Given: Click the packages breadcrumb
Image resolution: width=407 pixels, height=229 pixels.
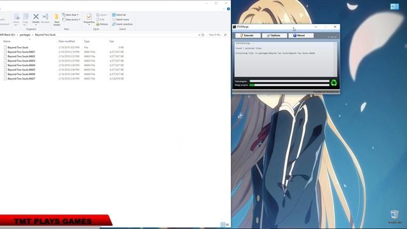Looking at the screenshot, I should point(25,34).
